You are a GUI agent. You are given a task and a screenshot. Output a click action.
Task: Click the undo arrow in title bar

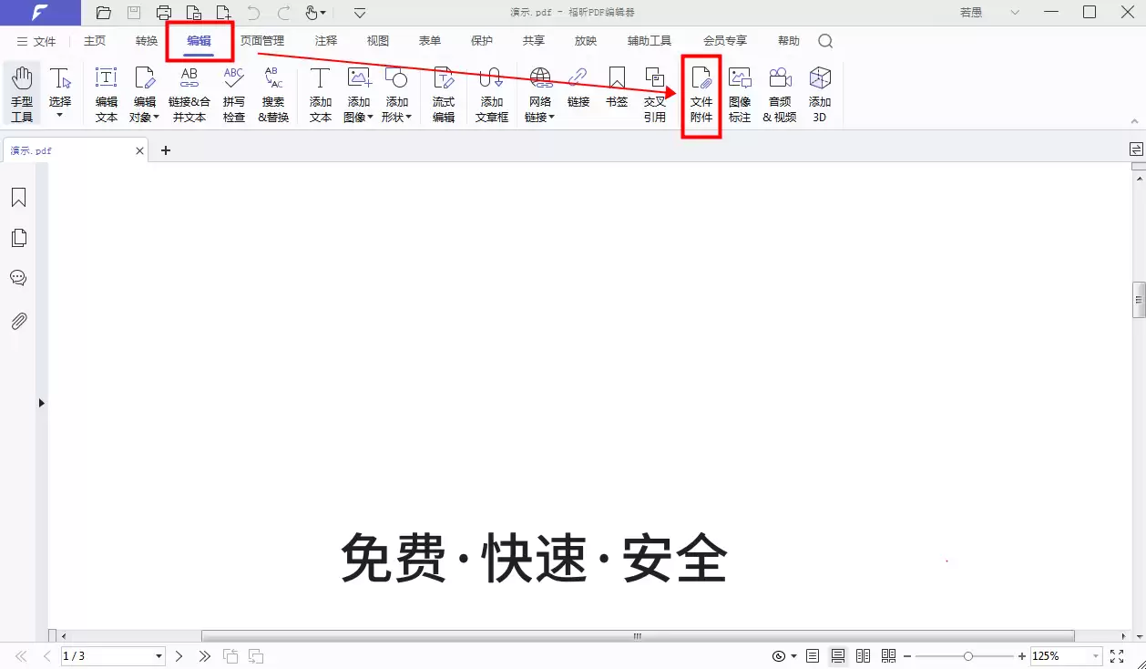[253, 13]
